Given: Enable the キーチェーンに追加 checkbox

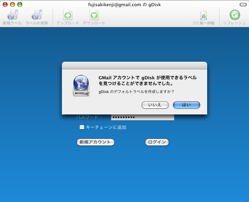Looking at the screenshot, I should point(82,127).
